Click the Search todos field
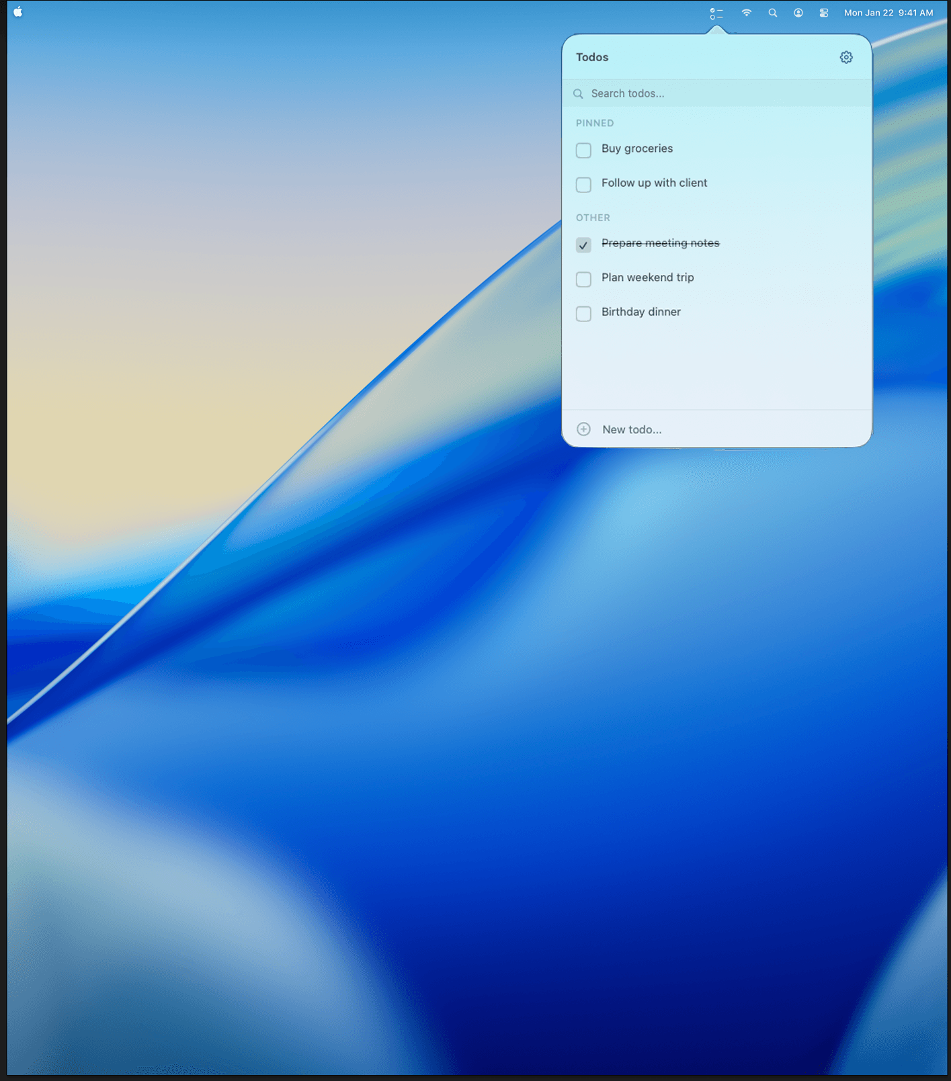This screenshot has width=951, height=1081. tap(717, 93)
